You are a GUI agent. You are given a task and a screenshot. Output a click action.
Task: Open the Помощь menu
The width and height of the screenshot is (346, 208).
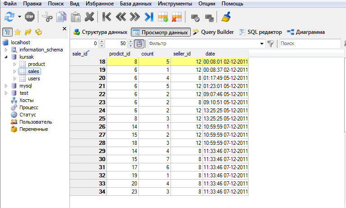232,4
